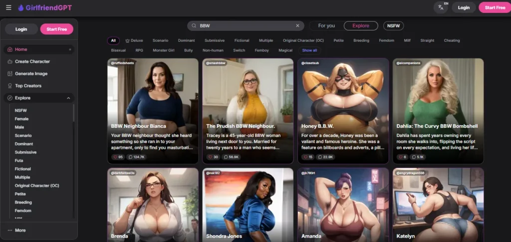Filter by Original Character (OC) chip
The image size is (511, 242).
303,41
